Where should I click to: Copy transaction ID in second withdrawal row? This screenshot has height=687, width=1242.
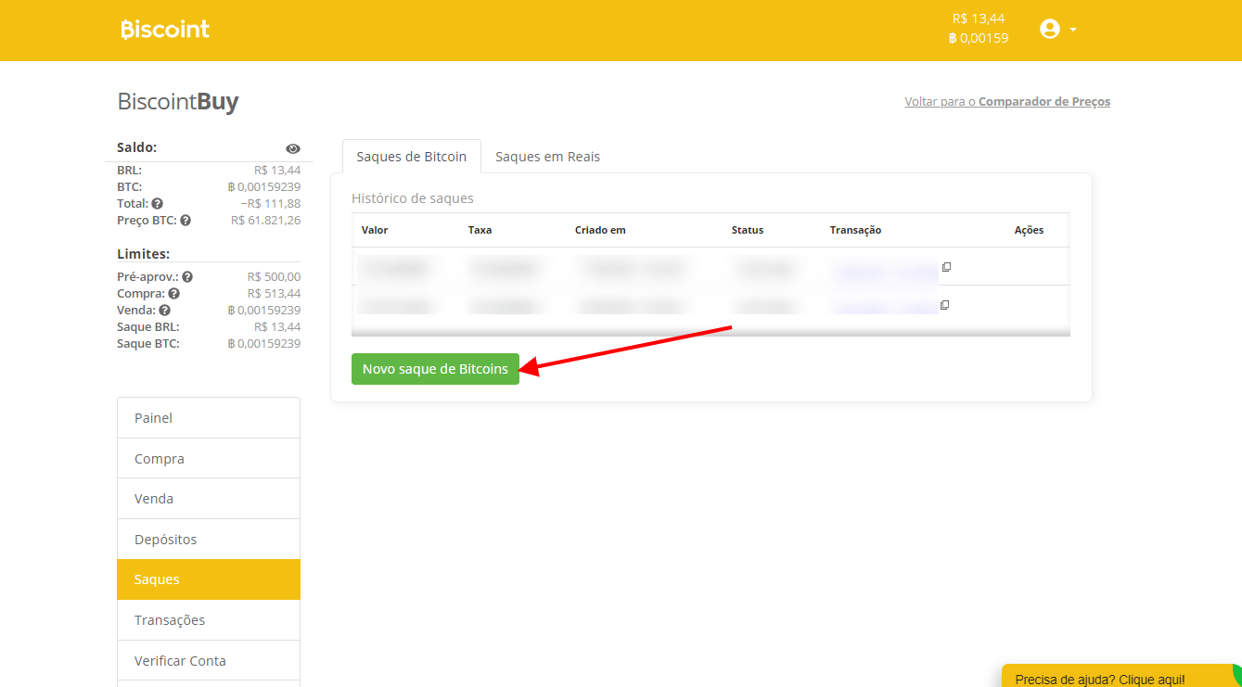tap(946, 305)
